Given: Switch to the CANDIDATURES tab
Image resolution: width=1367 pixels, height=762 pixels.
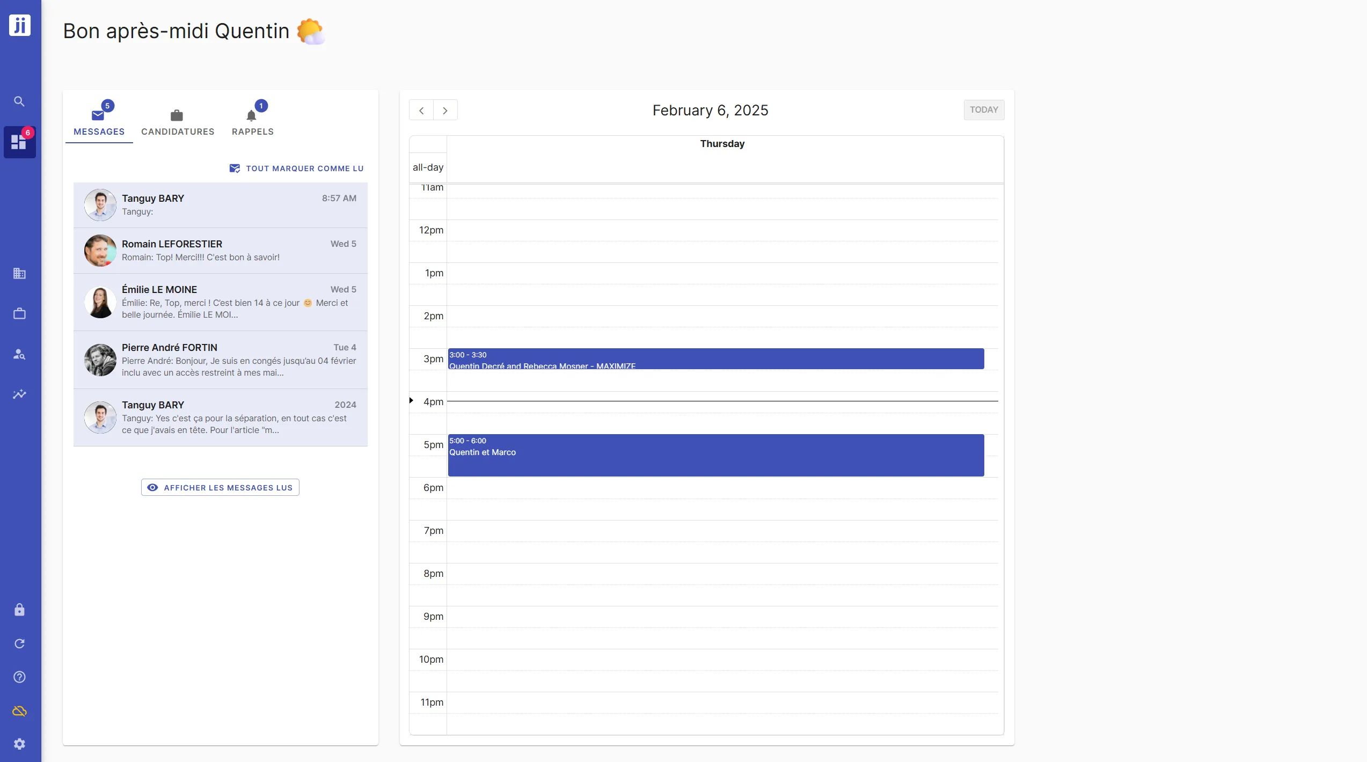Looking at the screenshot, I should coord(178,119).
